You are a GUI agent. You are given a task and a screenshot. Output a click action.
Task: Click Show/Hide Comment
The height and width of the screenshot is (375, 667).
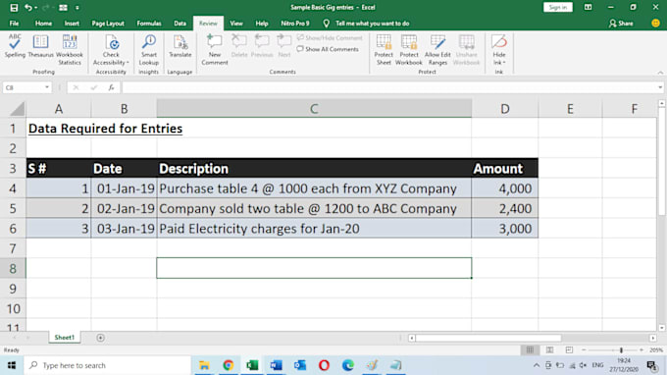coord(330,38)
